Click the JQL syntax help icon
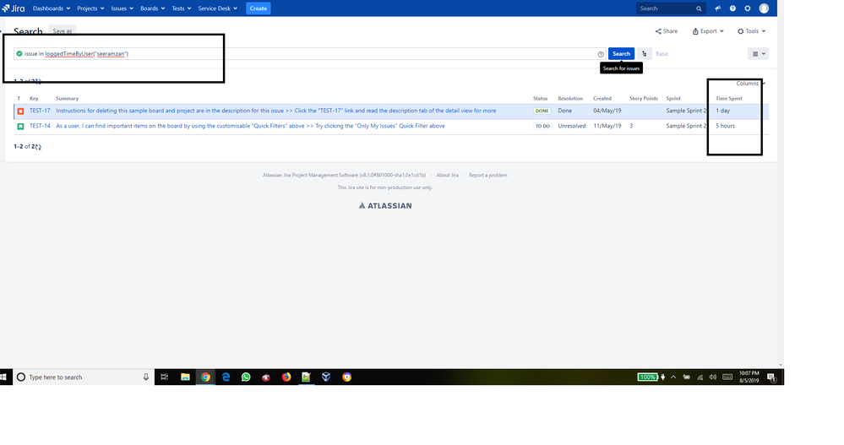The height and width of the screenshot is (445, 844). (x=601, y=54)
